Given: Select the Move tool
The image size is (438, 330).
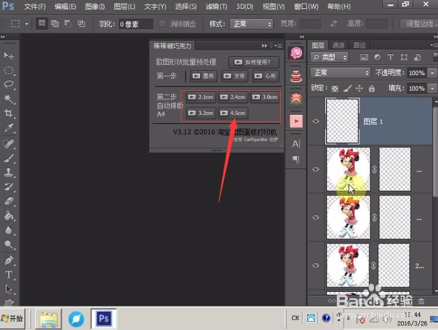Looking at the screenshot, I should click(9, 55).
